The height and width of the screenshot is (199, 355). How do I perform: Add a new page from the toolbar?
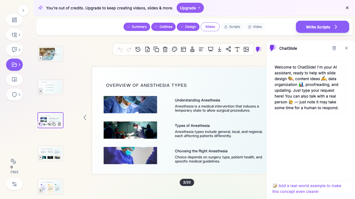click(x=147, y=49)
